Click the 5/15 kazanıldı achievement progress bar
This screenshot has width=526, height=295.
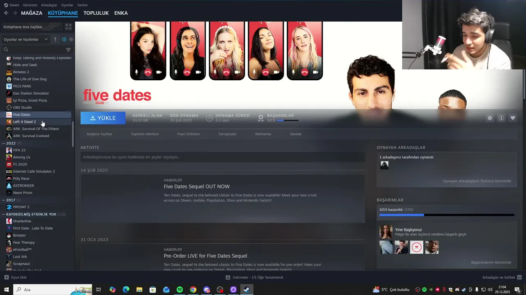pyautogui.click(x=447, y=215)
